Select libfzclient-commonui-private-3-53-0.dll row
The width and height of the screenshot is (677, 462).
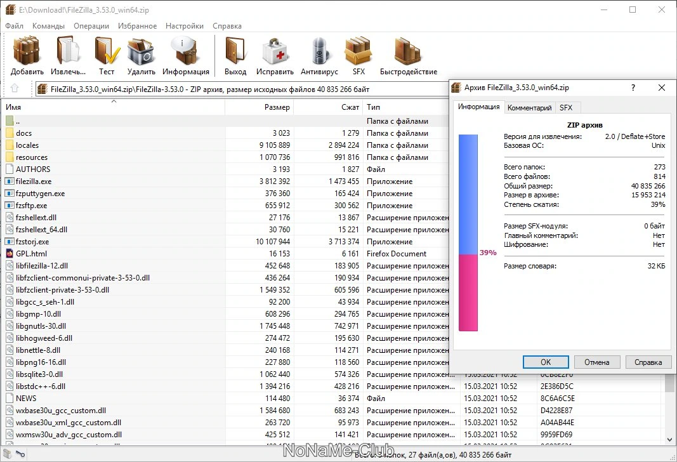coord(225,277)
